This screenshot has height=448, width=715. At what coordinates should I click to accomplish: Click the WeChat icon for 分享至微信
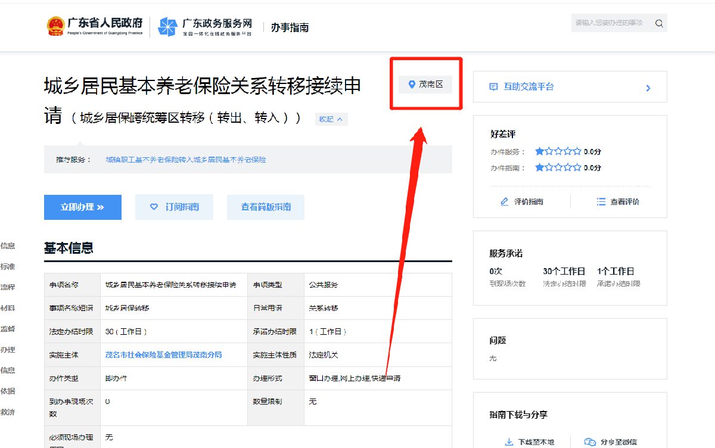click(x=590, y=441)
